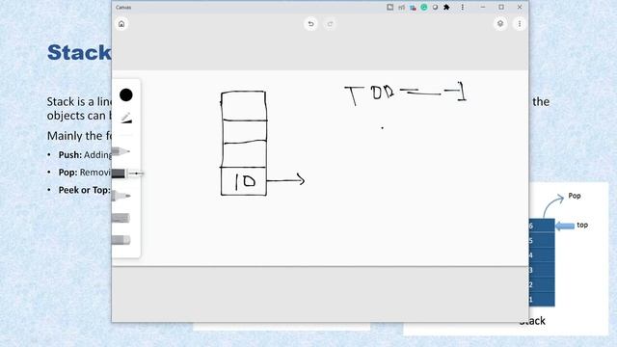Screen dimensions: 617x347
Task: Adjust brush size and opacity control
Action: coord(126,118)
